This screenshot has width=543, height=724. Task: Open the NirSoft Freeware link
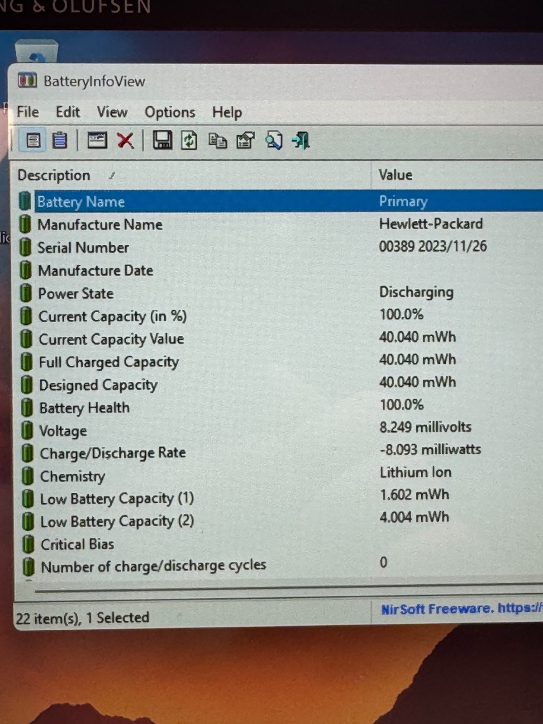(462, 609)
